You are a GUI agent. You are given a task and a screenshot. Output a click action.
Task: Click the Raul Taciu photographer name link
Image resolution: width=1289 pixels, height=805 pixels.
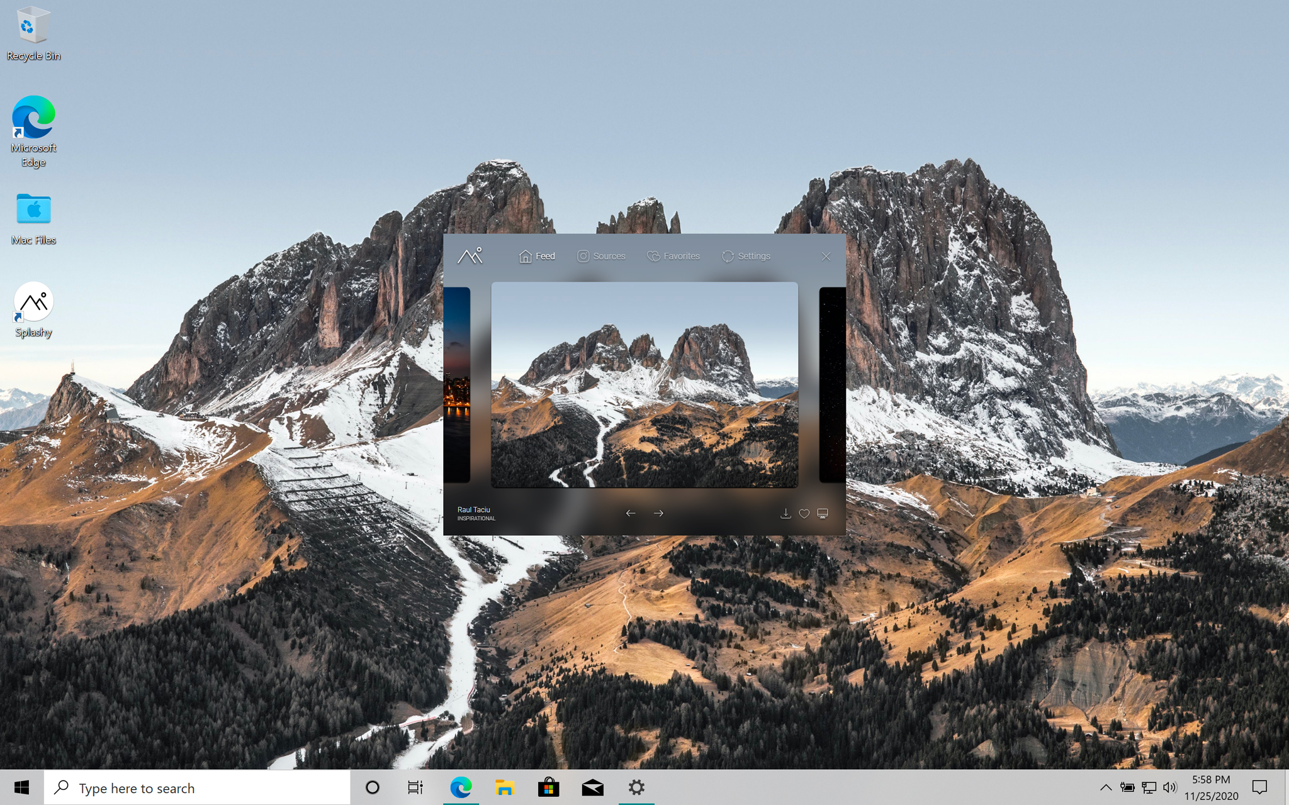pyautogui.click(x=474, y=508)
